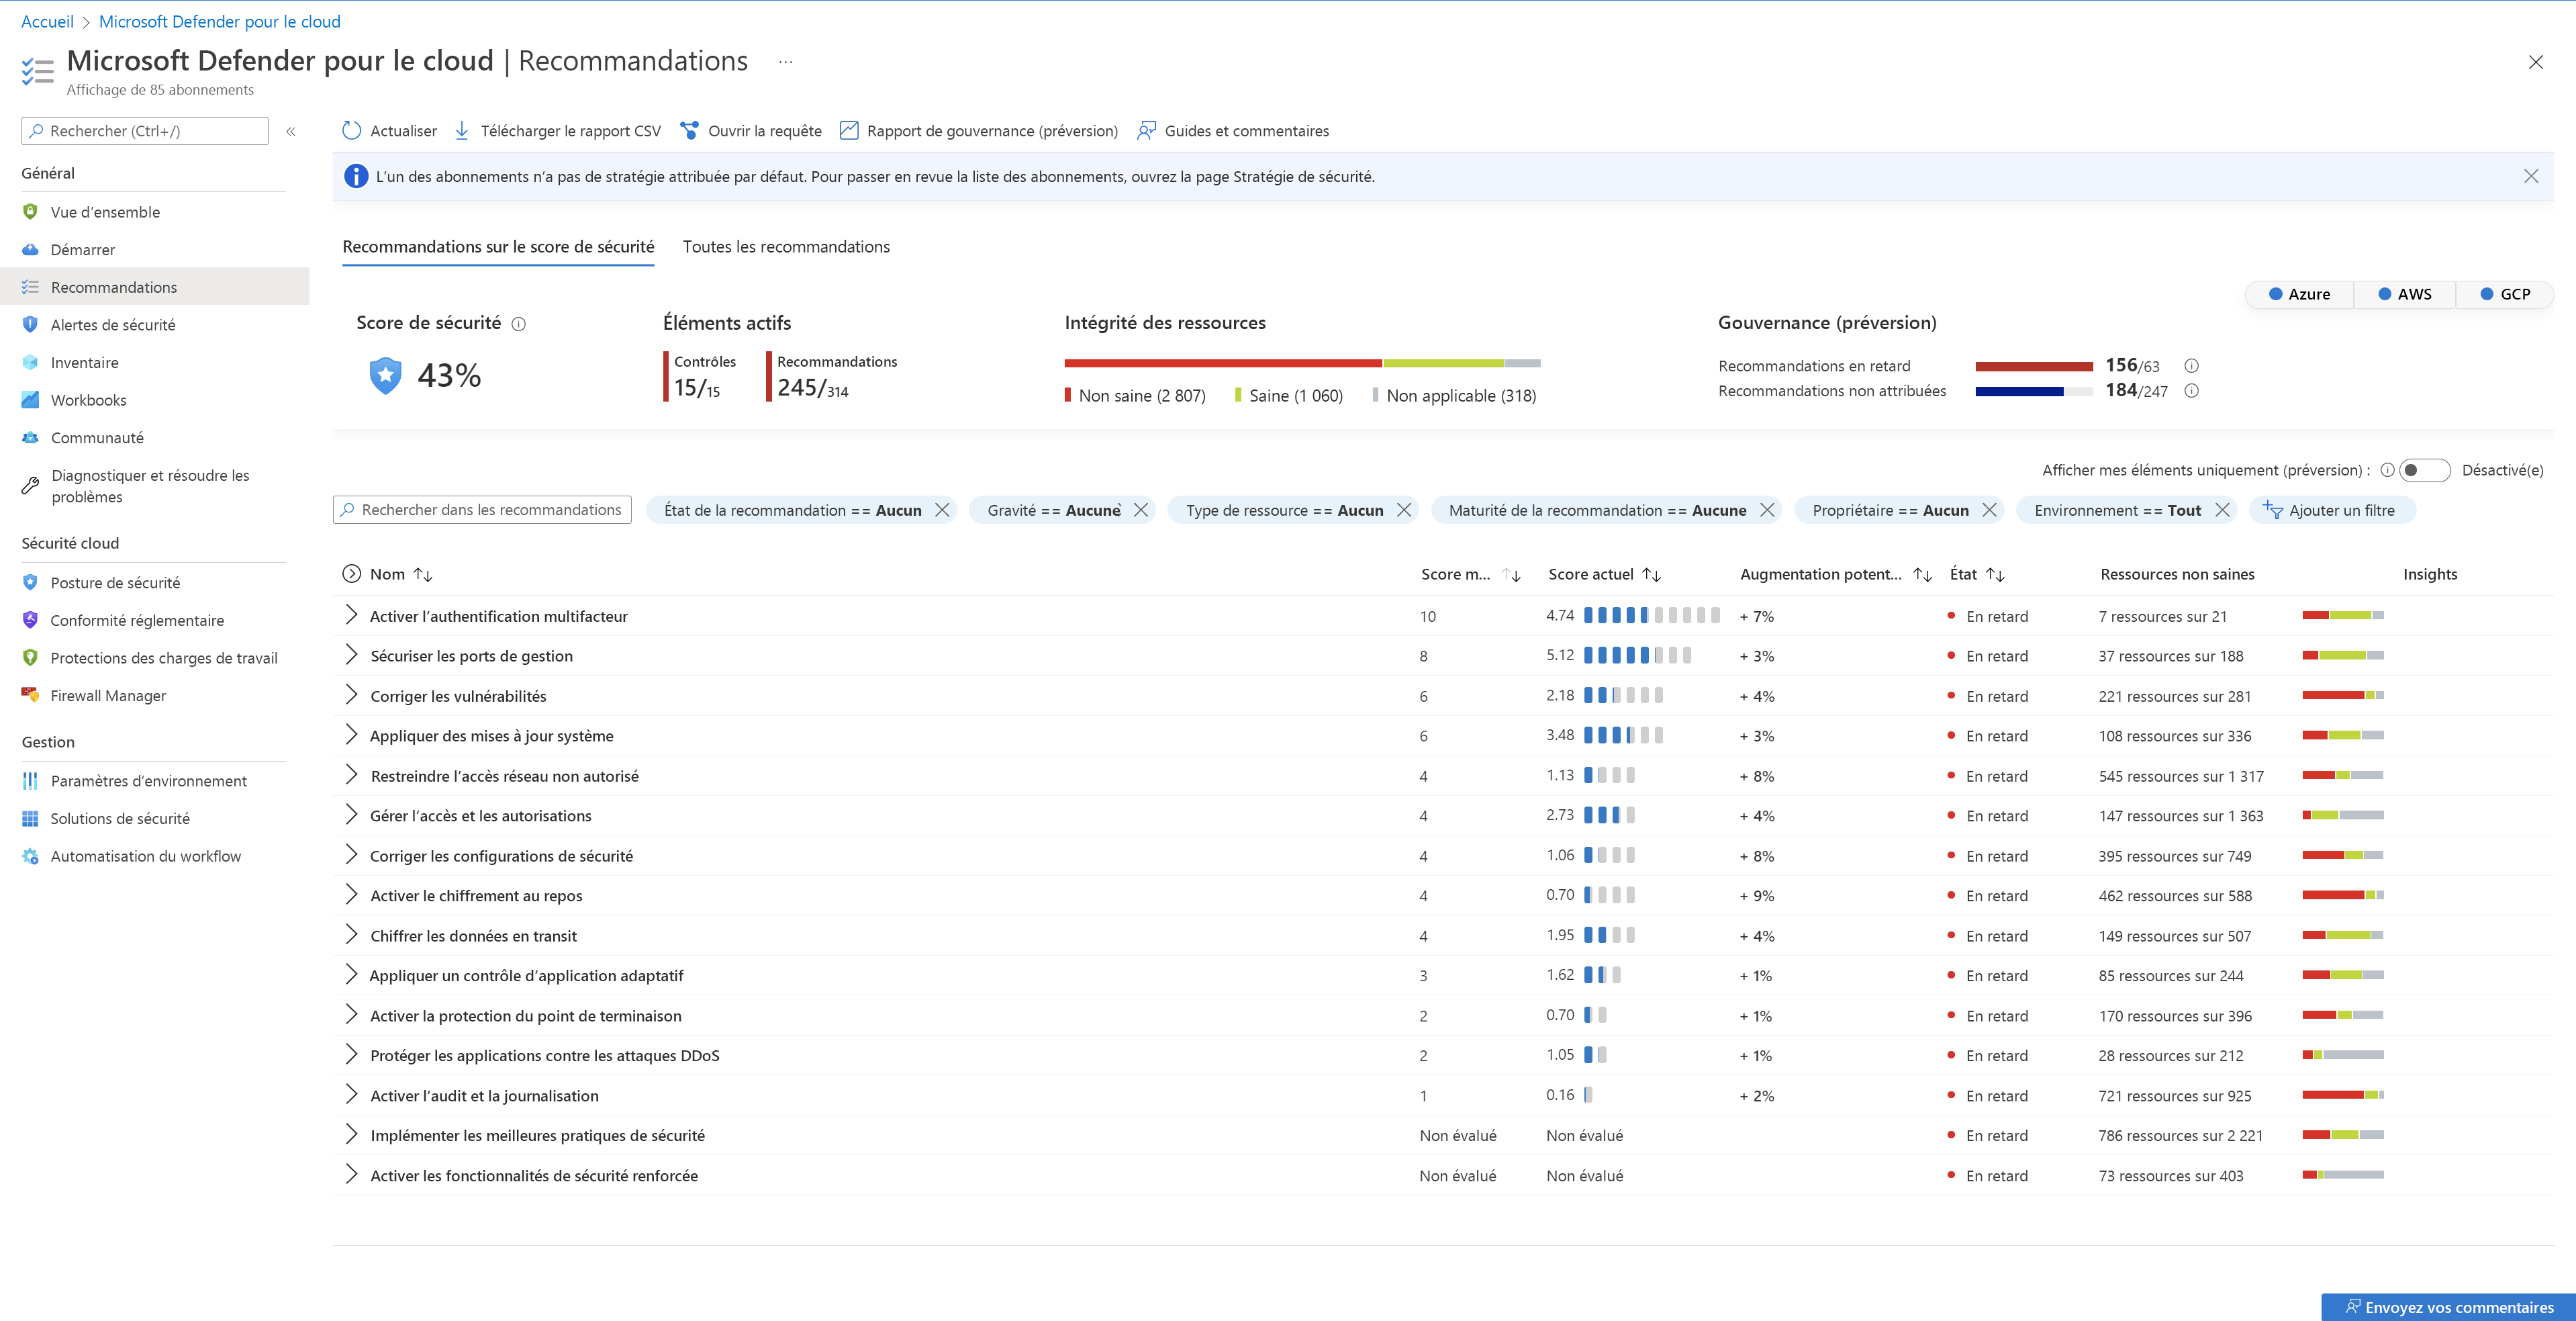The height and width of the screenshot is (1321, 2576).
Task: Click the Firewall Manager icon
Action: pyautogui.click(x=30, y=695)
